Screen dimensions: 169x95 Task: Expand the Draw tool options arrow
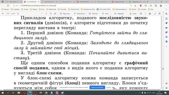(x=111, y=14)
